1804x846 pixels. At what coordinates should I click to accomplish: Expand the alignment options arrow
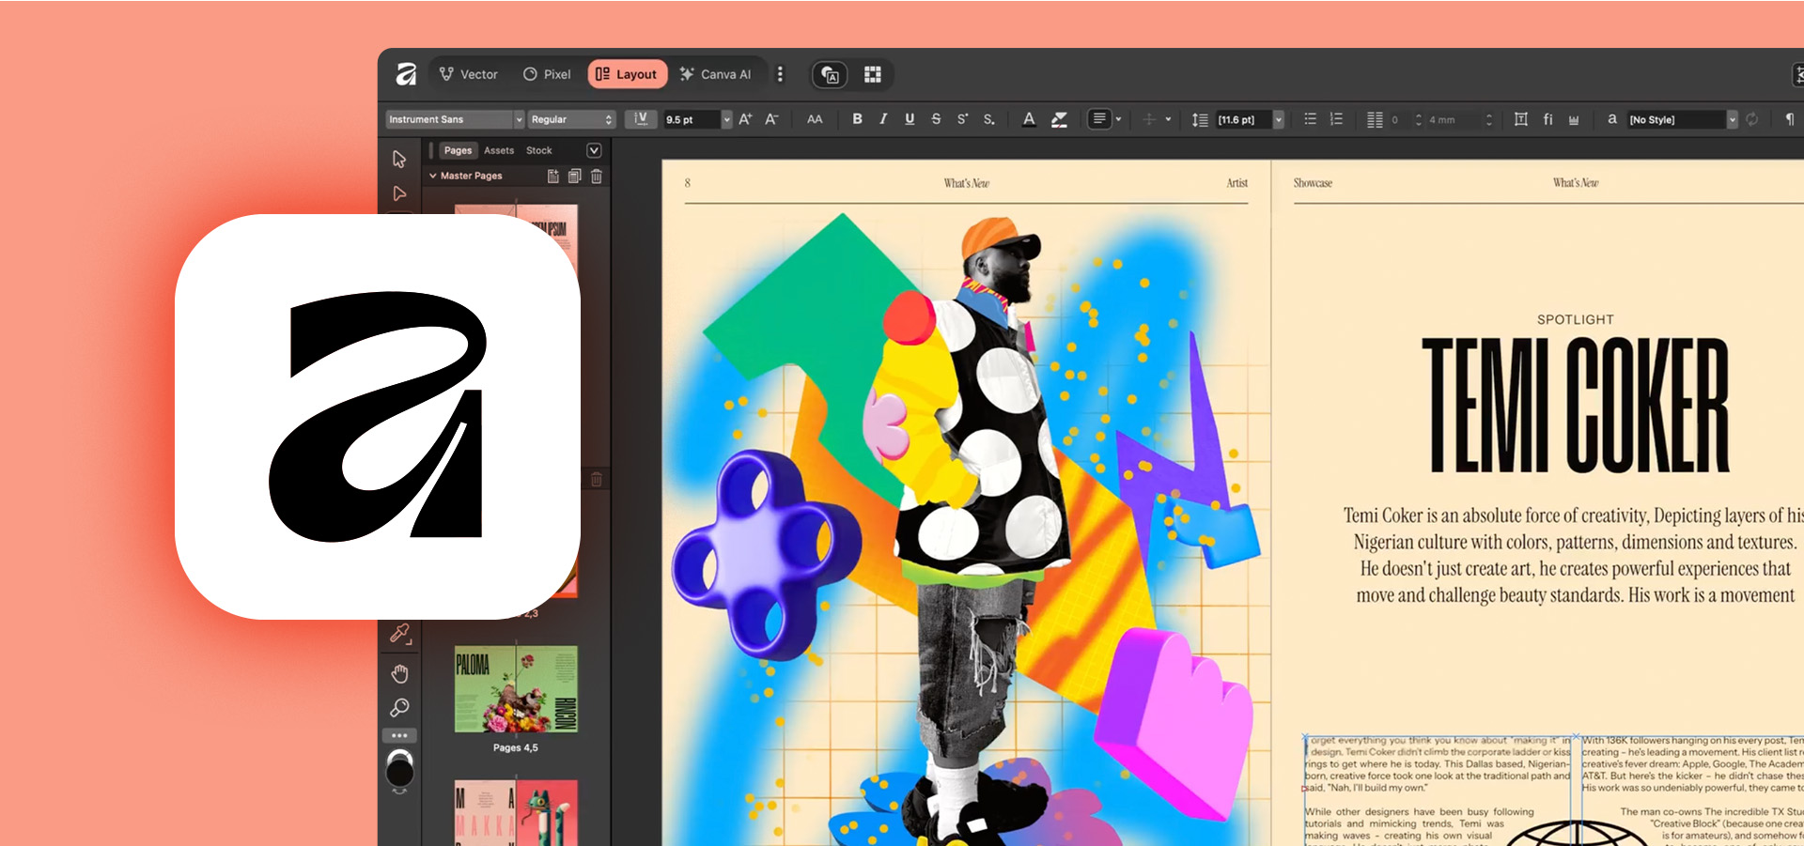pyautogui.click(x=1118, y=120)
